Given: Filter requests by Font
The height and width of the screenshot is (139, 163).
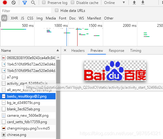Looking at the screenshot, I should click(x=63, y=18).
